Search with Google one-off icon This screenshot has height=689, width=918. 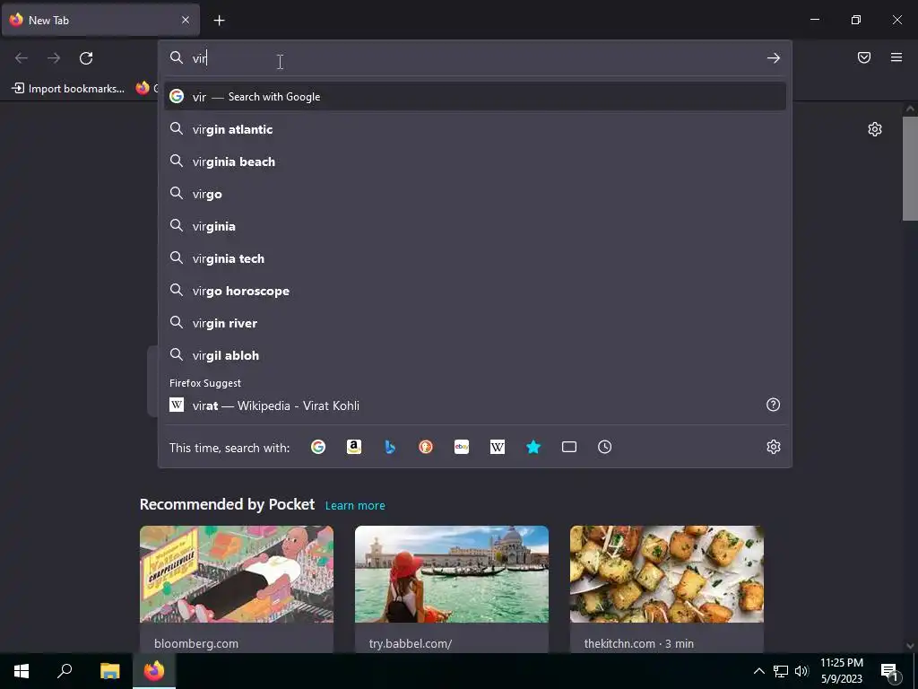[318, 447]
